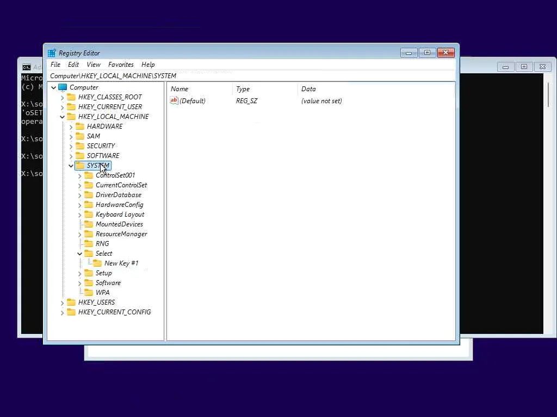Collapse the Select key chevron
The image size is (557, 417).
click(79, 254)
